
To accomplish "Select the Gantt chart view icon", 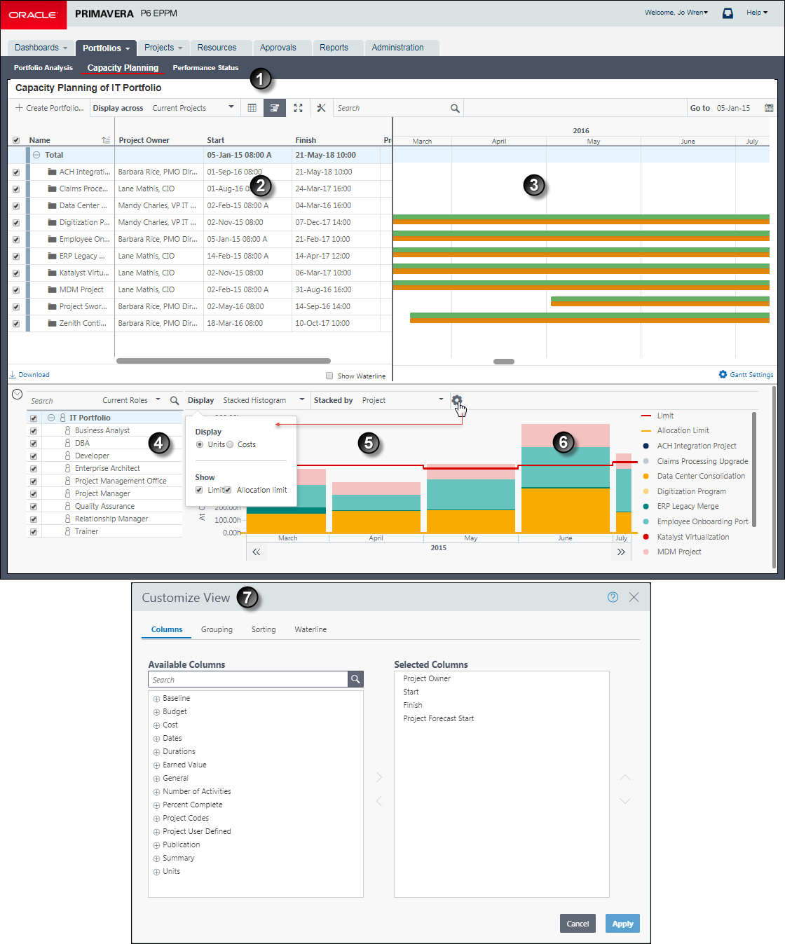I will click(x=275, y=108).
